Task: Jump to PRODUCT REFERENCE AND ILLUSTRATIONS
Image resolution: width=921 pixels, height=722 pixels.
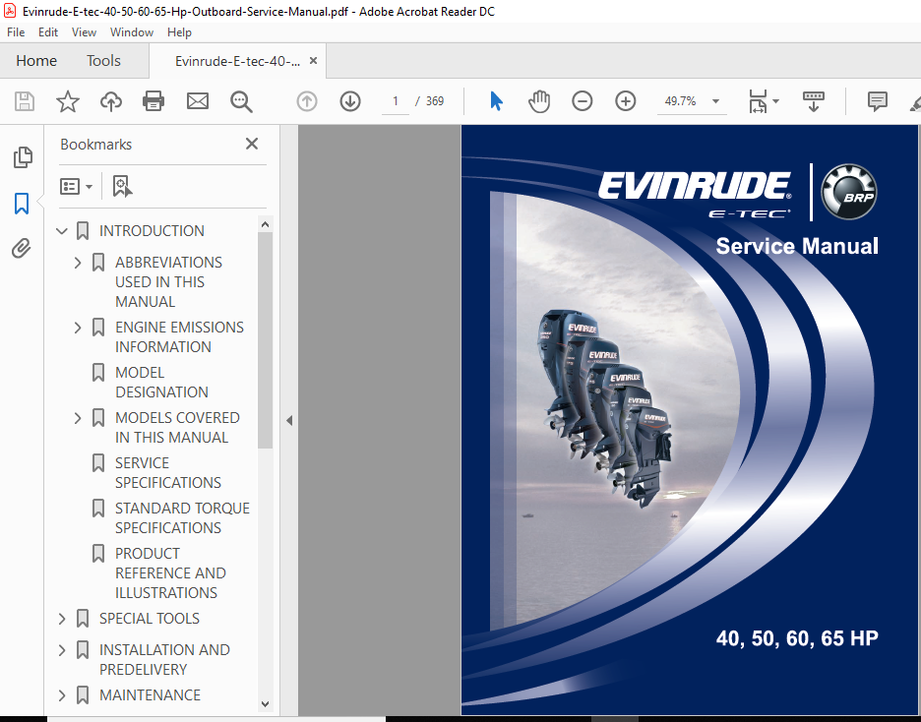Action: tap(170, 572)
